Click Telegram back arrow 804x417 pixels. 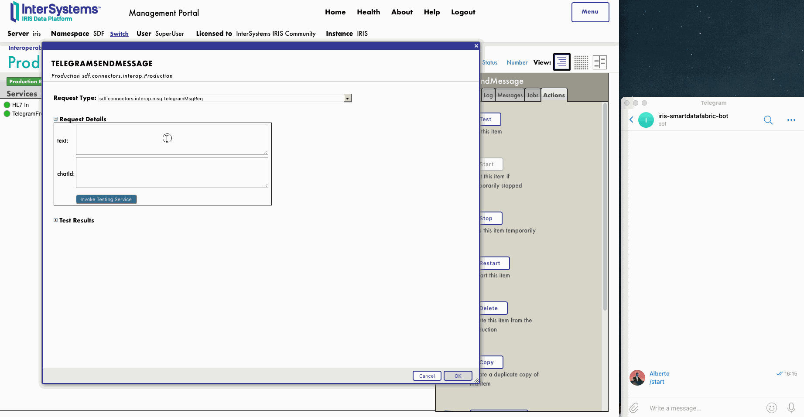pyautogui.click(x=631, y=120)
